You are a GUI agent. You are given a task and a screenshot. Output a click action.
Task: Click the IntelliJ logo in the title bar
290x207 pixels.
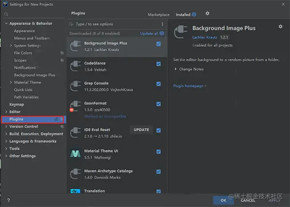[5, 4]
